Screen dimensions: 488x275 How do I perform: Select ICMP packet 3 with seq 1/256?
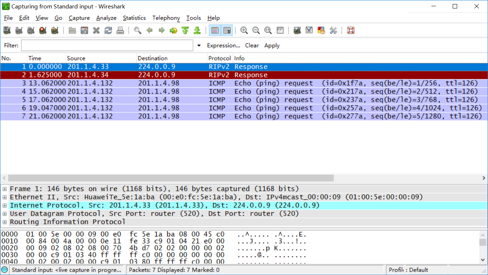click(244, 83)
